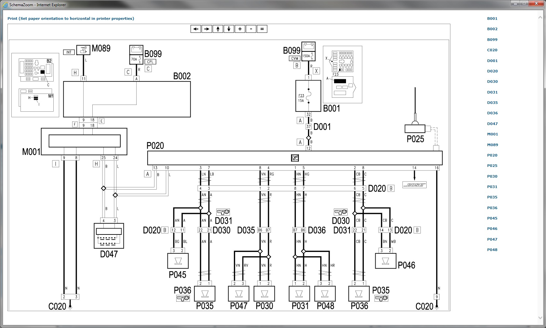Screen dimensions: 546x328
Task: Open component B002 from the list
Action: coord(492,29)
